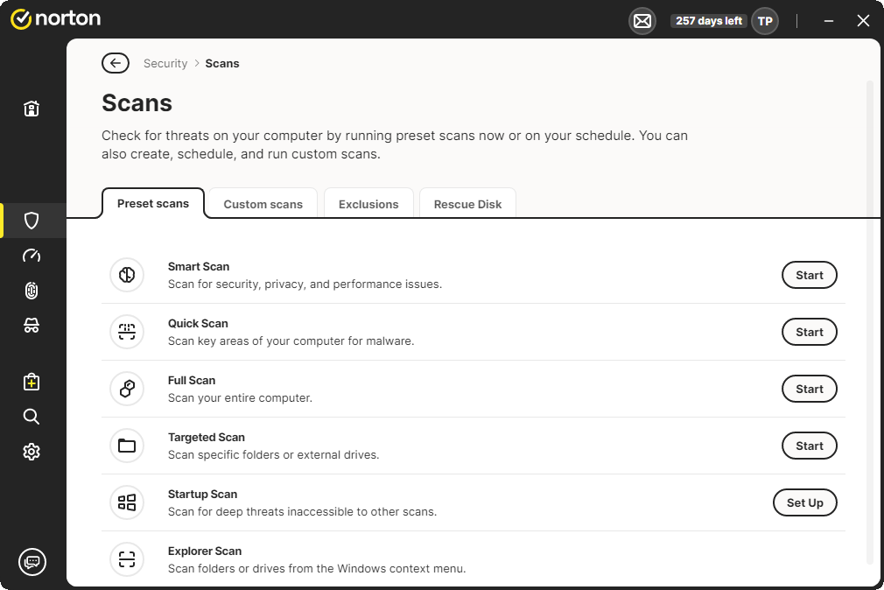
Task: Select the Security shield sidebar icon
Action: coord(32,221)
